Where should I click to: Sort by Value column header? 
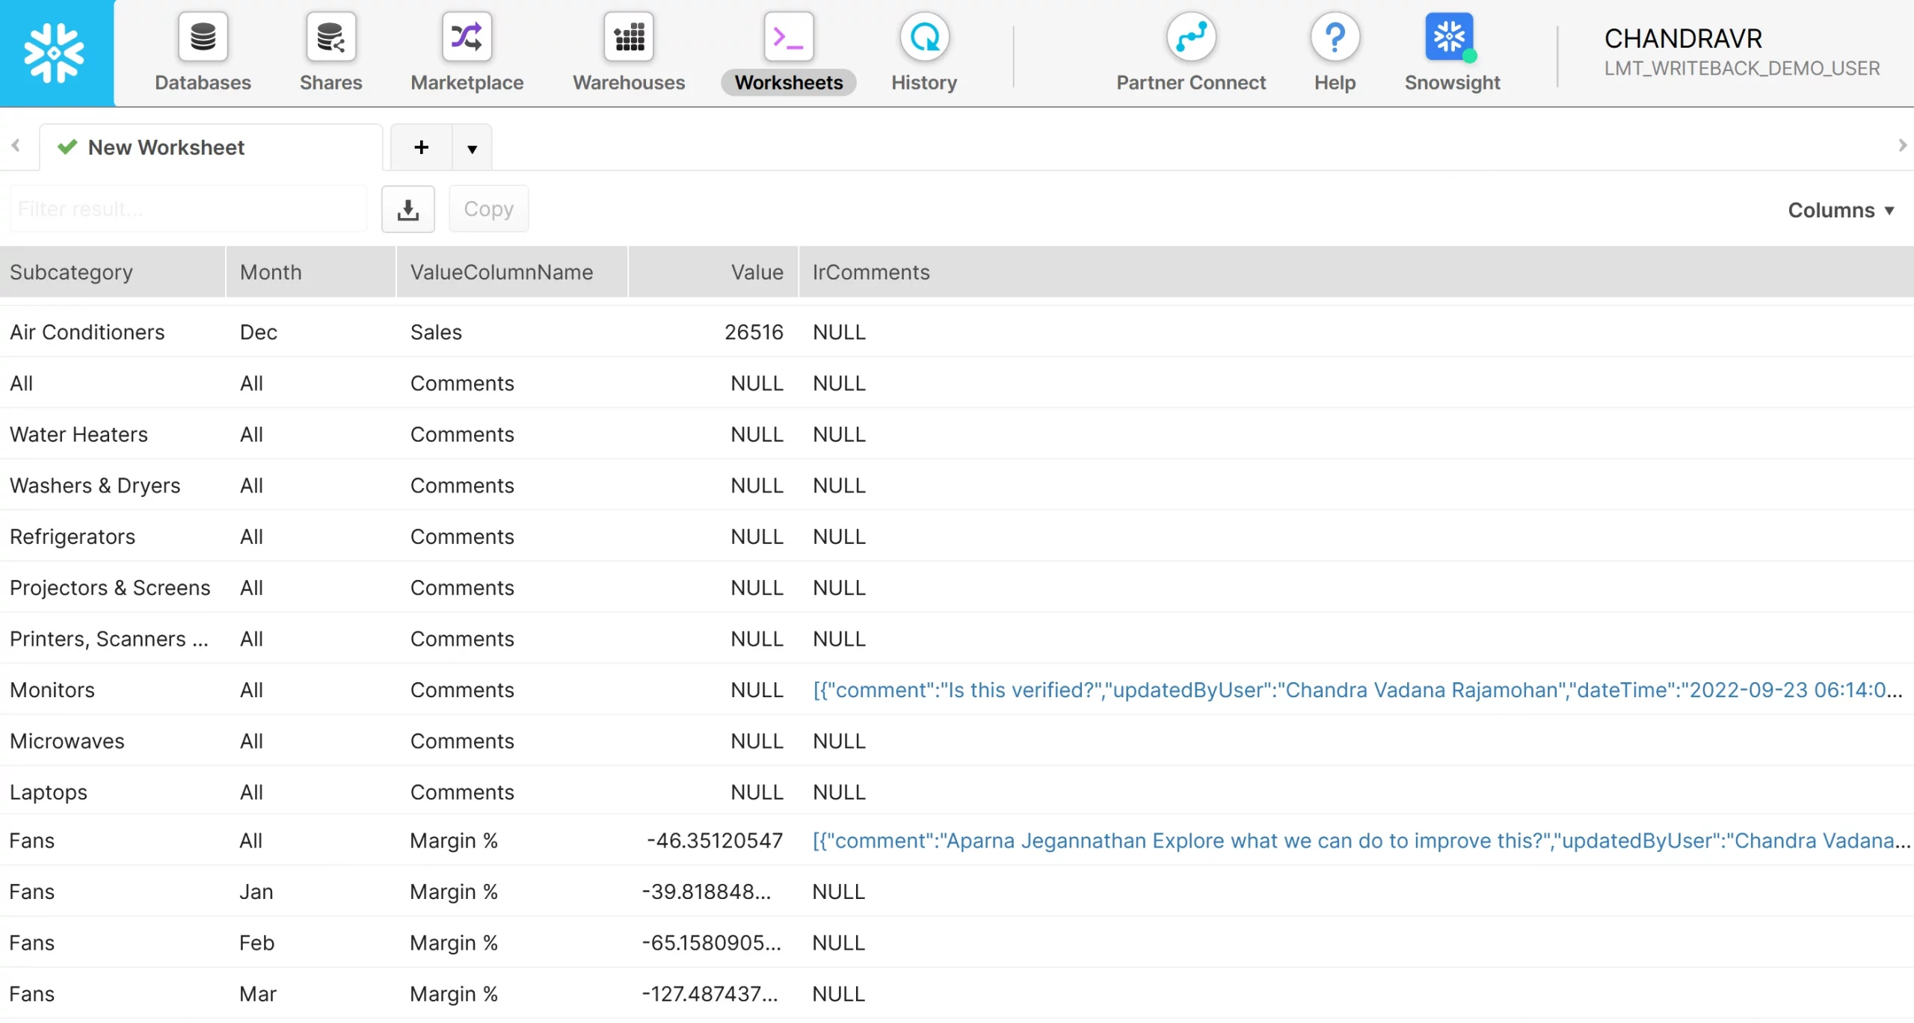(714, 272)
